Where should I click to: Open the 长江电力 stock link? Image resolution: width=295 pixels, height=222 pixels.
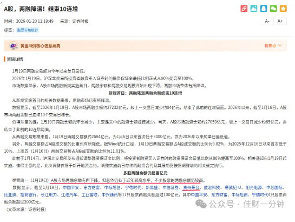click(x=49, y=195)
